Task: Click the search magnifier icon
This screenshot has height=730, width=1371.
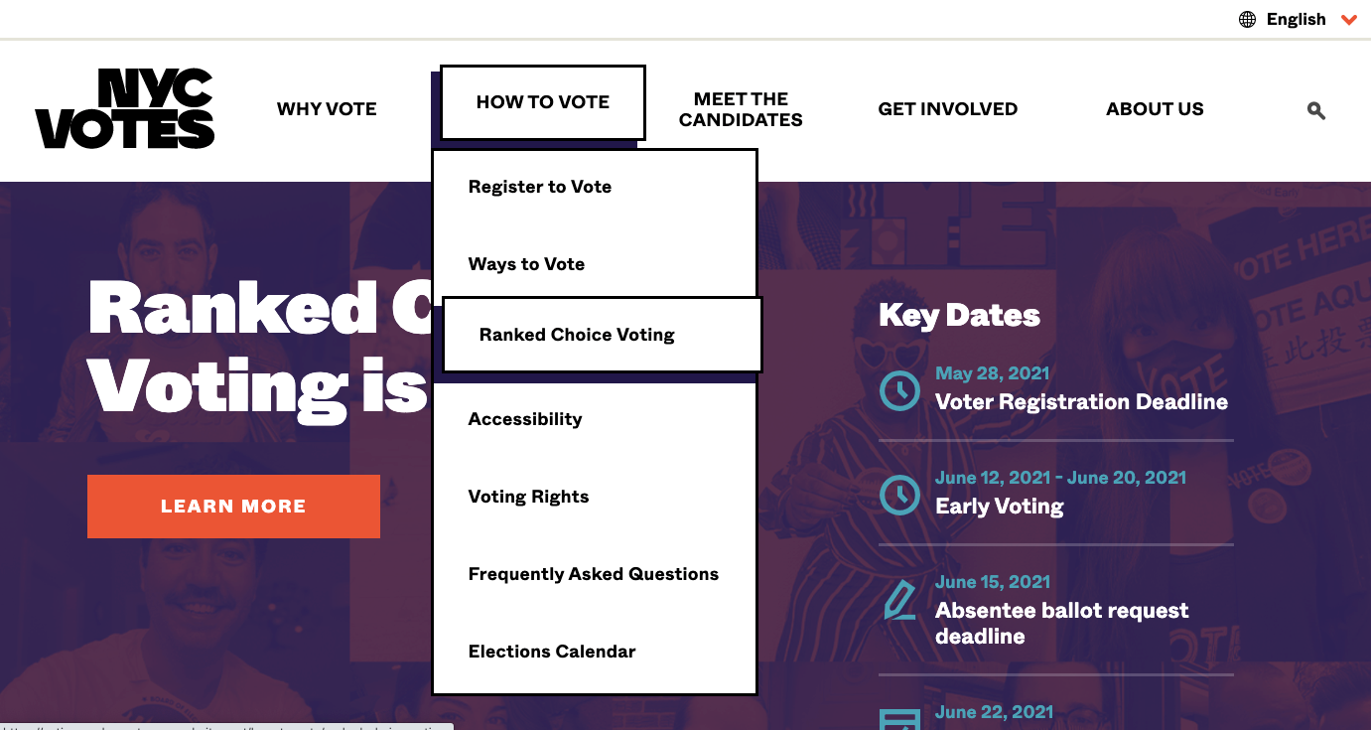Action: (1316, 110)
